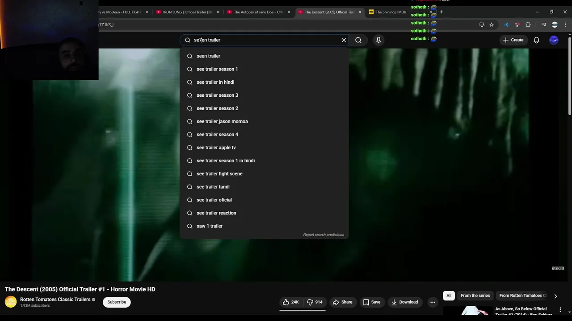
Task: Open a new browser tab with plus
Action: [441, 12]
